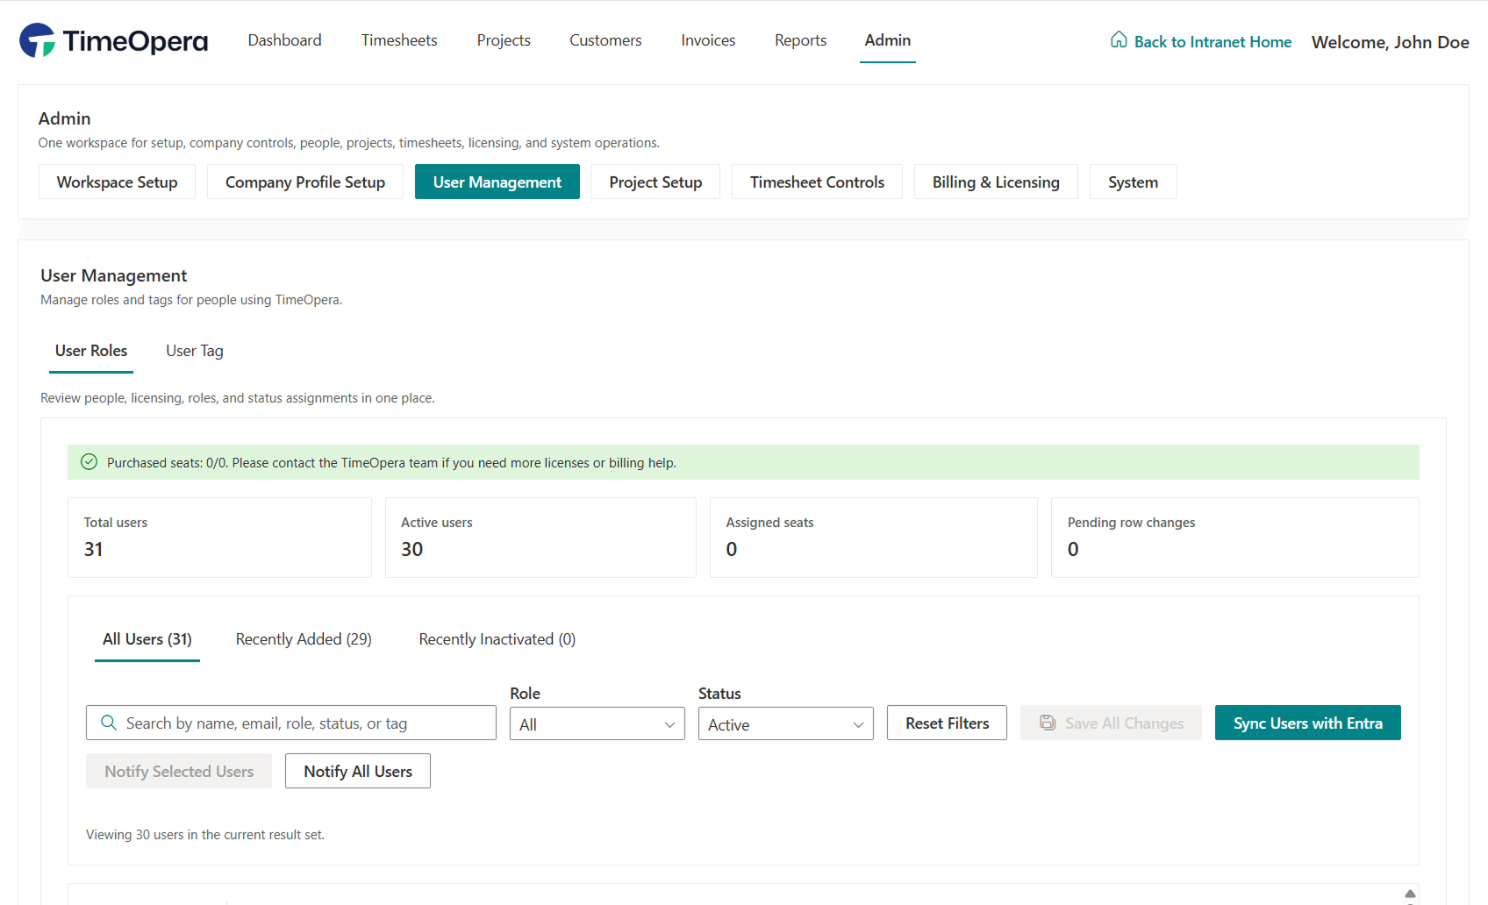Open Billing & Licensing section
Viewport: 1488px width, 905px height.
point(996,182)
